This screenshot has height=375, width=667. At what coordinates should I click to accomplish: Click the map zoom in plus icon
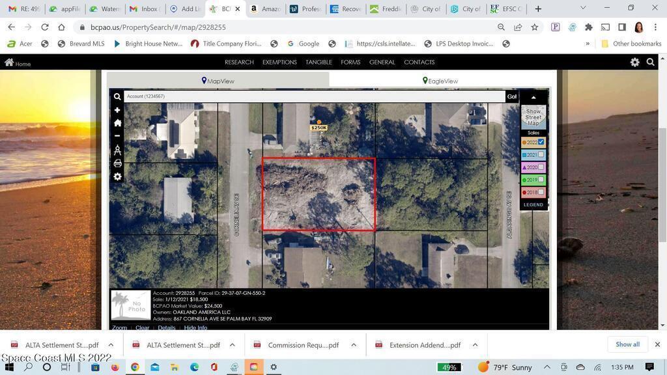point(117,110)
